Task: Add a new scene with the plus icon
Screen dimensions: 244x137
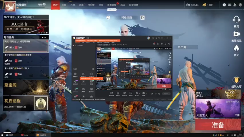Action: tap(94, 42)
